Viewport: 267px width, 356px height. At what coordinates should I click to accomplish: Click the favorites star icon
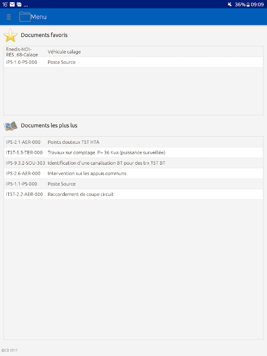click(10, 35)
